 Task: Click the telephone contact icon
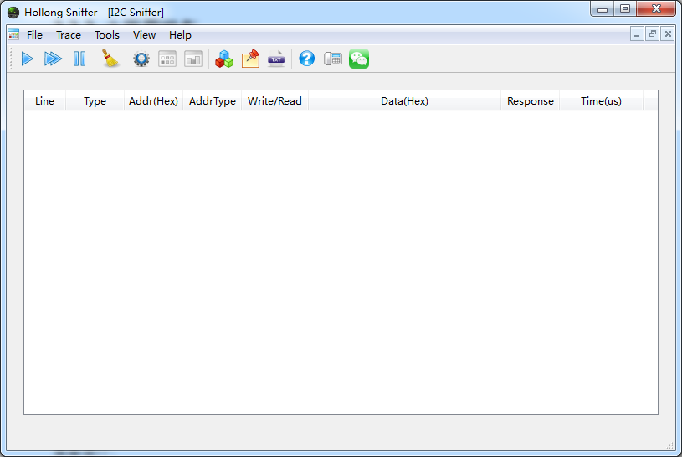pyautogui.click(x=333, y=59)
